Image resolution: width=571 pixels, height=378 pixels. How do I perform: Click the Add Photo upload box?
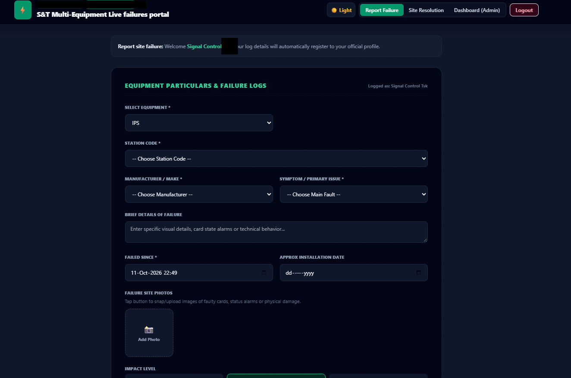[149, 333]
